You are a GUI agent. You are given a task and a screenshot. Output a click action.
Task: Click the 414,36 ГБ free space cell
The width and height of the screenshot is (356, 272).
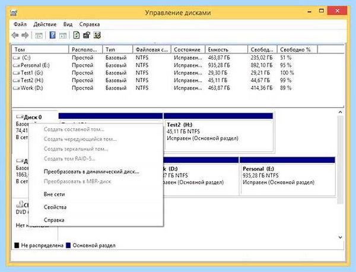262,88
